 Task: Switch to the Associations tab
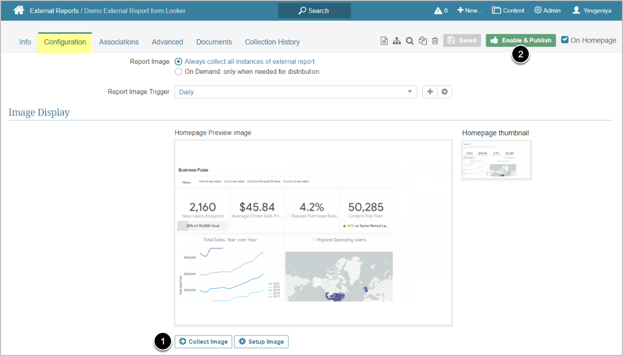119,42
